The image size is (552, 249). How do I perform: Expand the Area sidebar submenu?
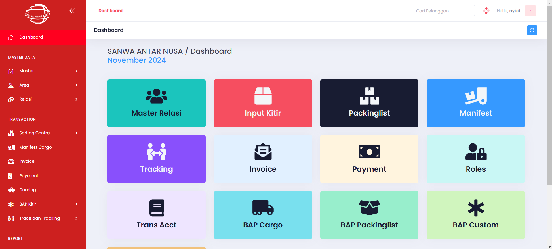pyautogui.click(x=43, y=85)
